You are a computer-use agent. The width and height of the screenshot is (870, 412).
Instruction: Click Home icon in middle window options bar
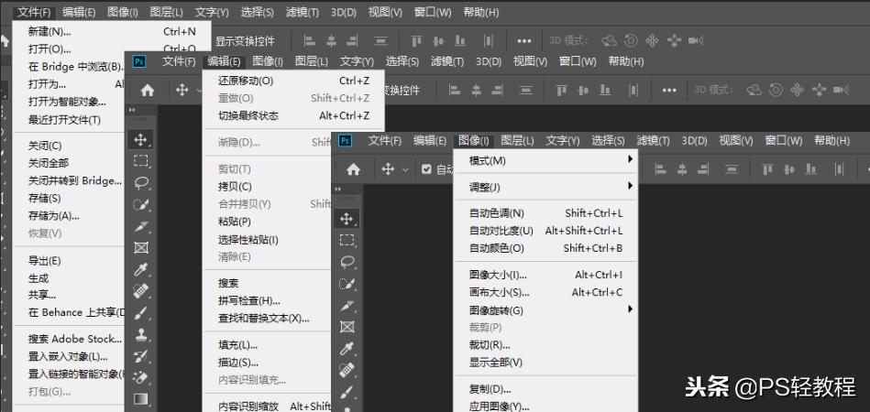tap(148, 91)
